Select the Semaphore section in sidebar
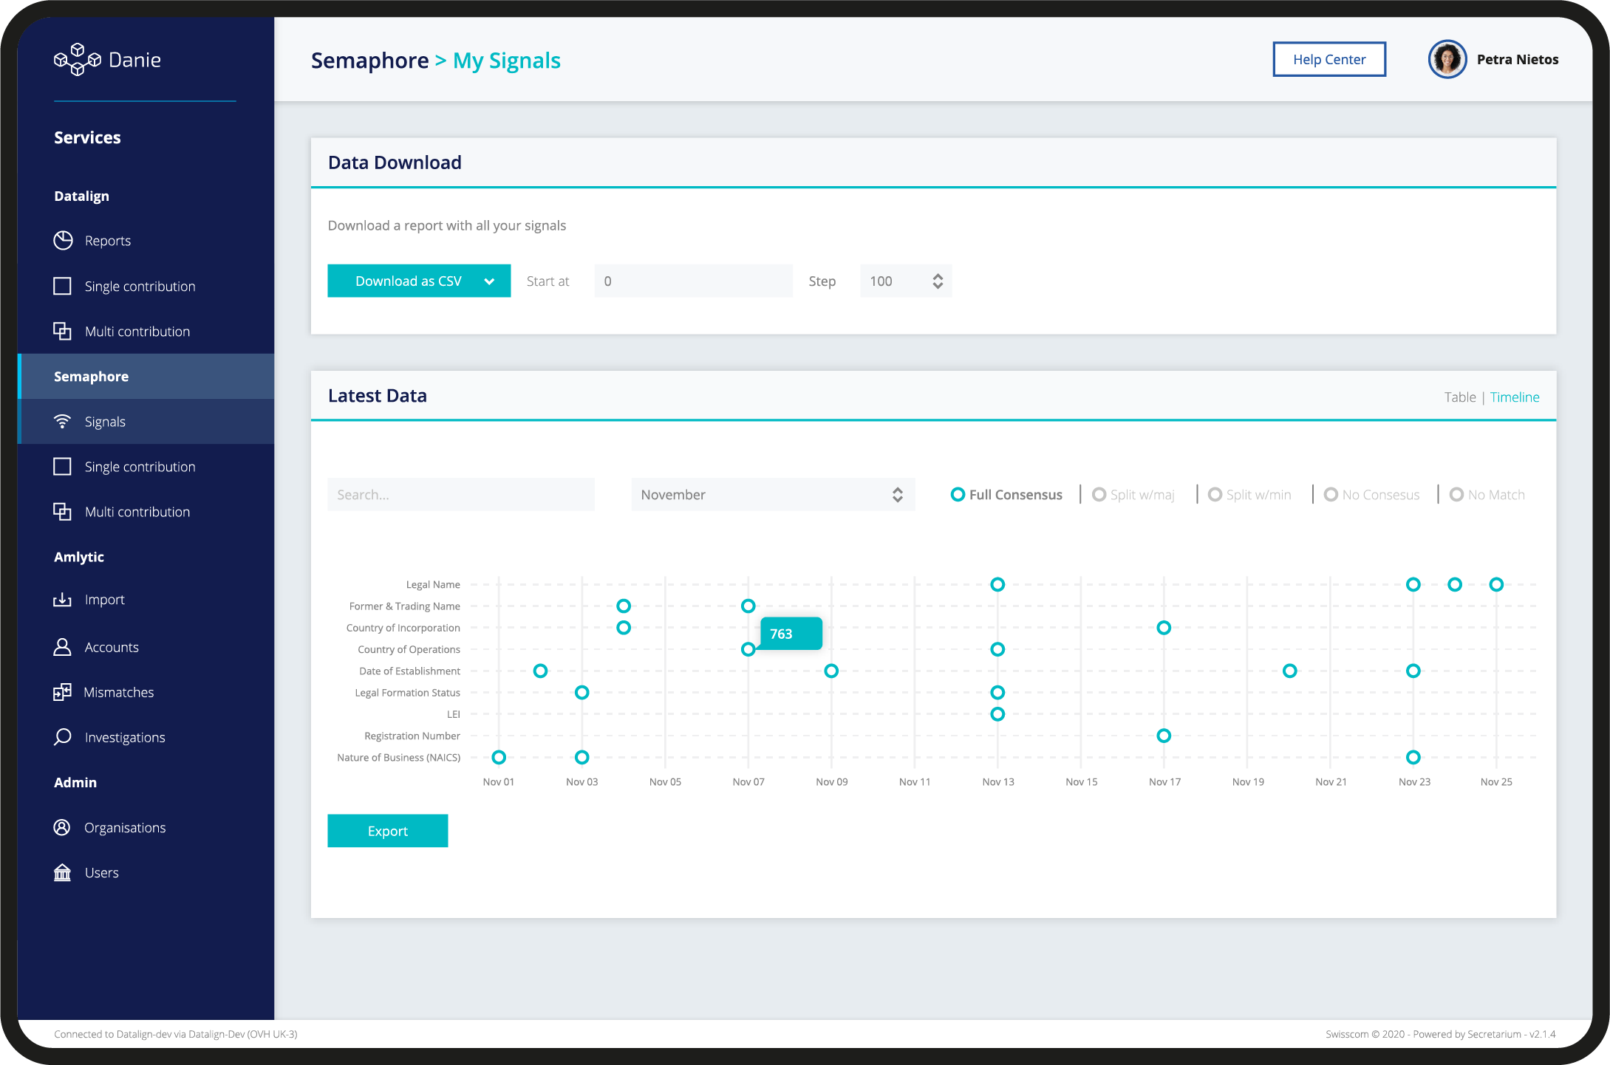This screenshot has width=1610, height=1065. [91, 377]
